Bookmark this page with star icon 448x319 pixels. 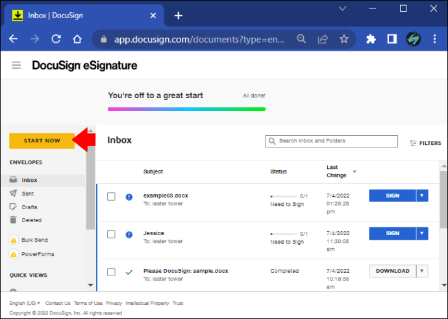[x=344, y=38]
